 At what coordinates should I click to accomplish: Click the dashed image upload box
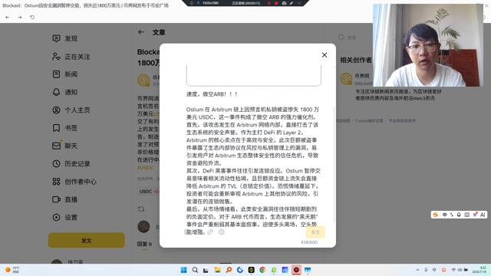[254, 75]
